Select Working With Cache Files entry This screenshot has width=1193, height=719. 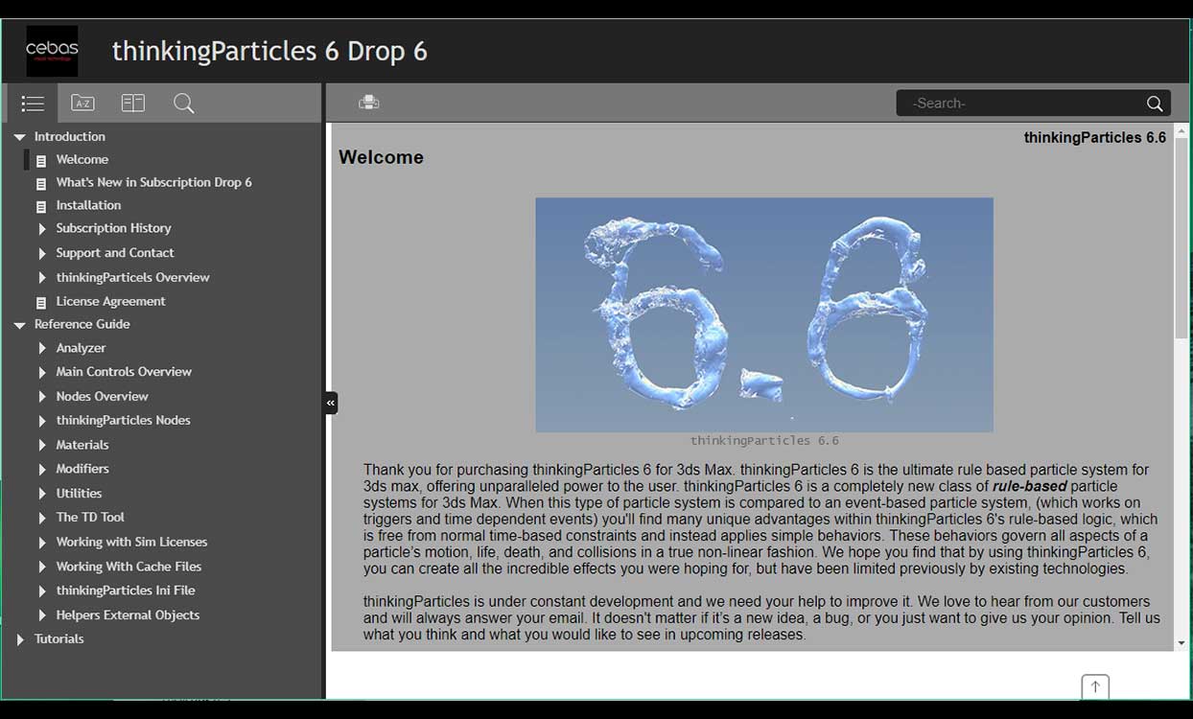129,567
